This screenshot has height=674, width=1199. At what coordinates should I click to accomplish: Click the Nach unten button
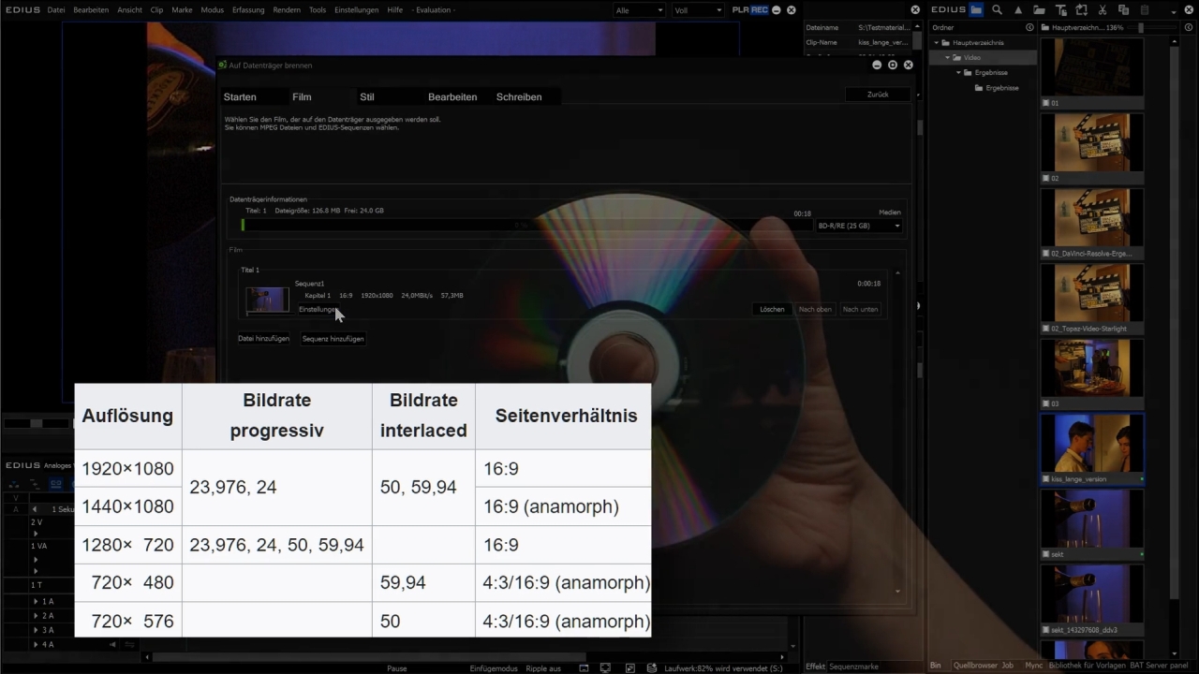(x=860, y=309)
